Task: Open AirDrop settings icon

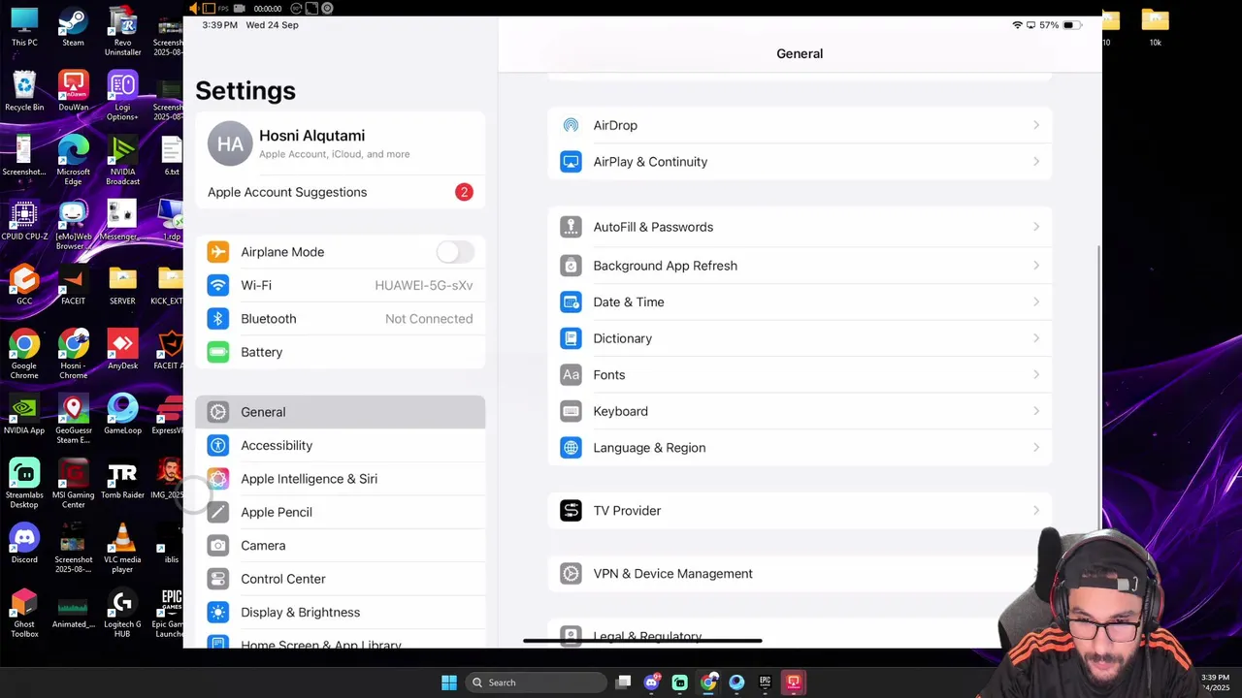Action: [571, 125]
